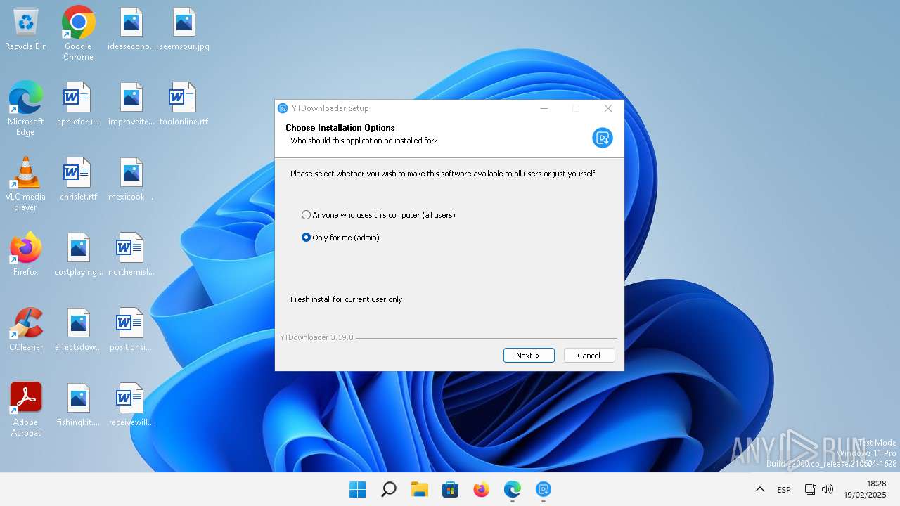900x506 pixels.
Task: Select effectsdow image file on desktop
Action: coord(79,330)
